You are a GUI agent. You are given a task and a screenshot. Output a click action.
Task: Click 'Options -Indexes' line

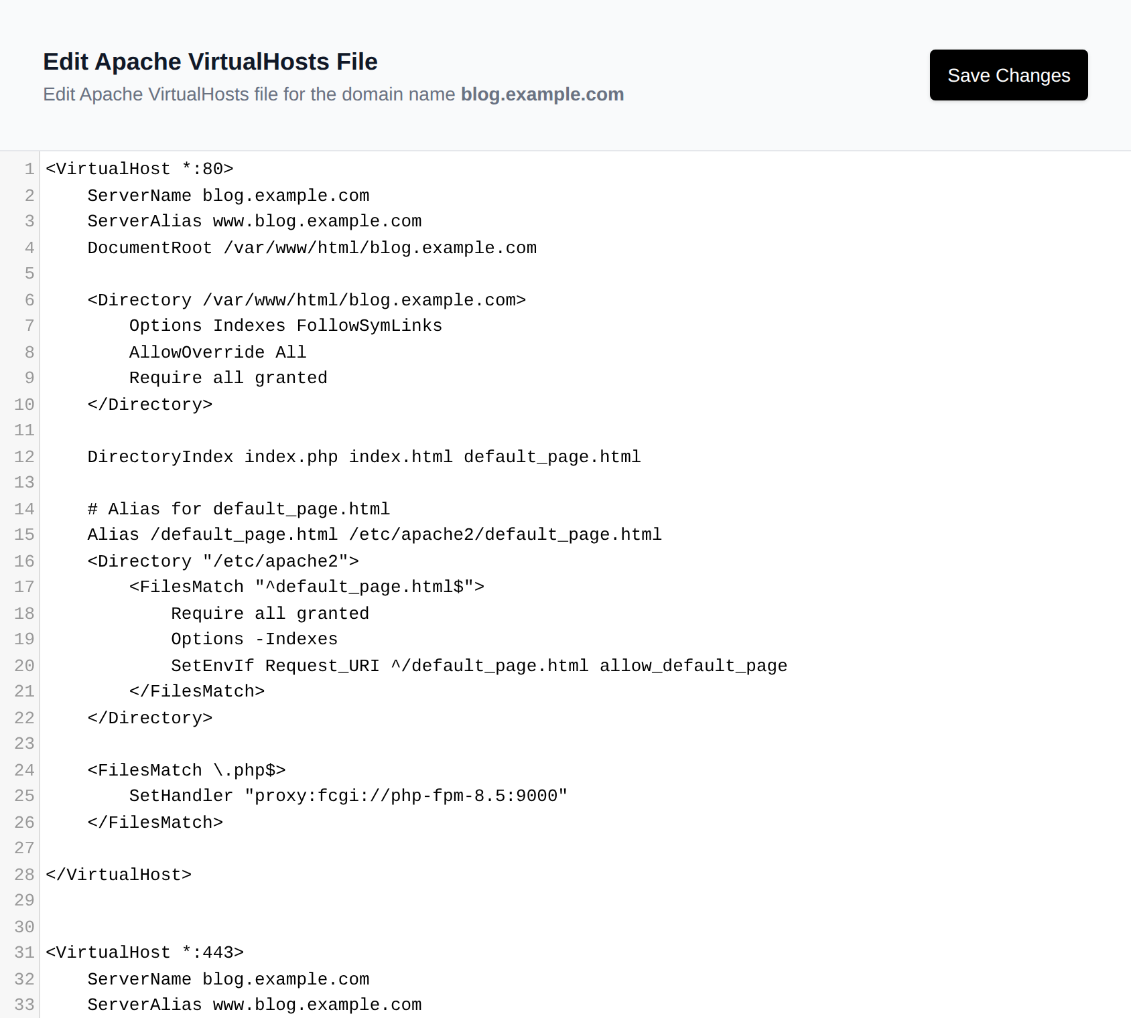(x=255, y=639)
